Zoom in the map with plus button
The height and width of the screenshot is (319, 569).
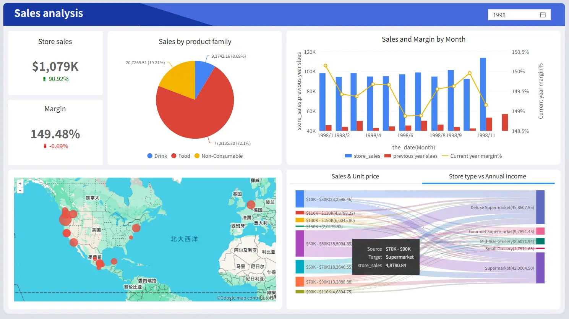point(20,183)
